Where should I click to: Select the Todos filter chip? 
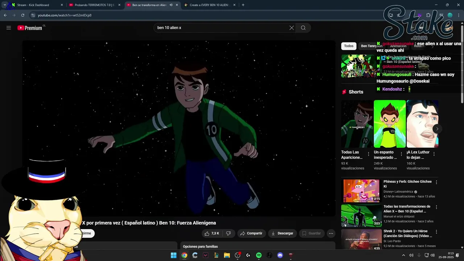[x=349, y=46]
